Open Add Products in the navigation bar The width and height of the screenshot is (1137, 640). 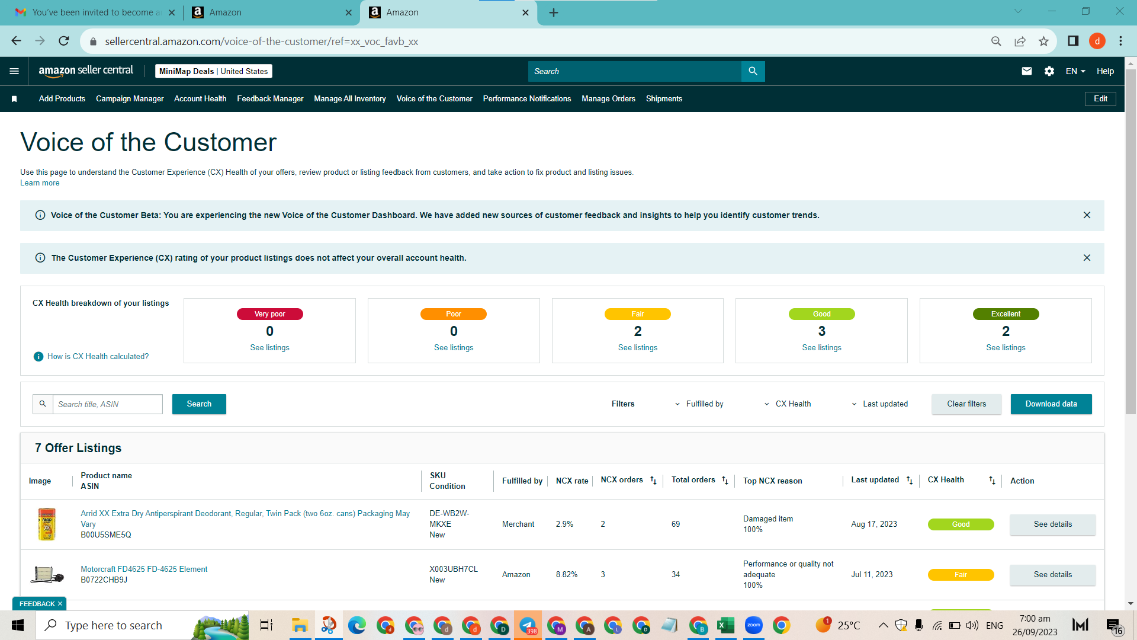(x=62, y=99)
